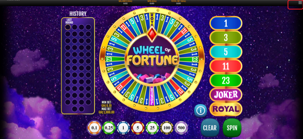Click the Last Round history circle

(x=68, y=27)
